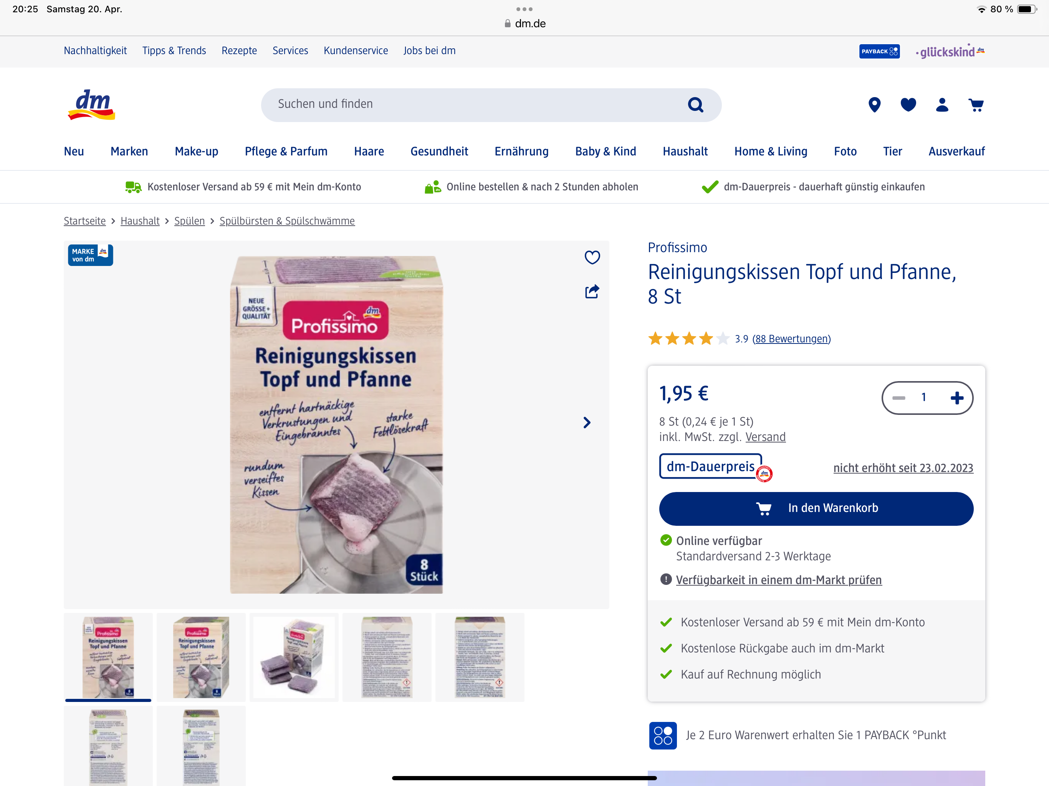Open the Ausverkauf navigation category
This screenshot has width=1049, height=786.
coord(956,151)
